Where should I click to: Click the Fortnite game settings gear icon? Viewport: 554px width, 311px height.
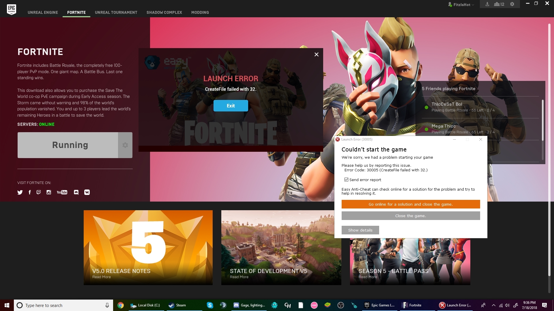coord(125,144)
